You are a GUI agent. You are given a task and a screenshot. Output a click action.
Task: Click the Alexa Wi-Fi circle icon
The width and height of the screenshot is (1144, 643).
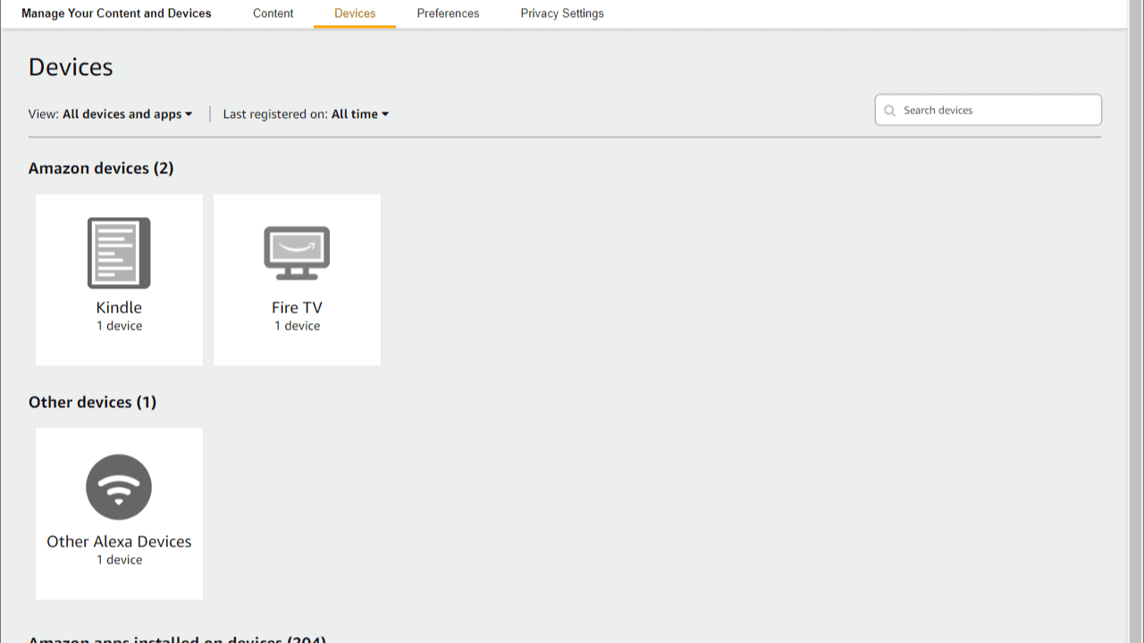pyautogui.click(x=119, y=487)
